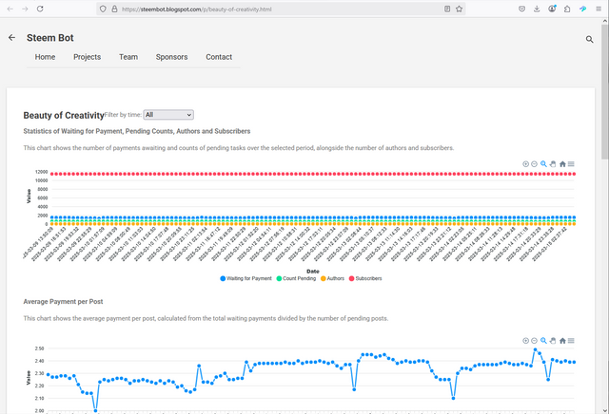Click the lowest data point at 2.00
The height and width of the screenshot is (414, 609).
tap(95, 410)
